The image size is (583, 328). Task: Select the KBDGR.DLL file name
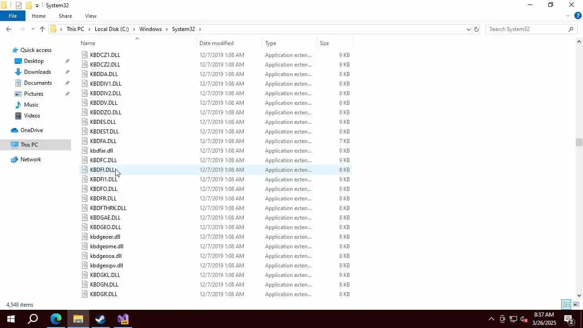[x=104, y=294]
